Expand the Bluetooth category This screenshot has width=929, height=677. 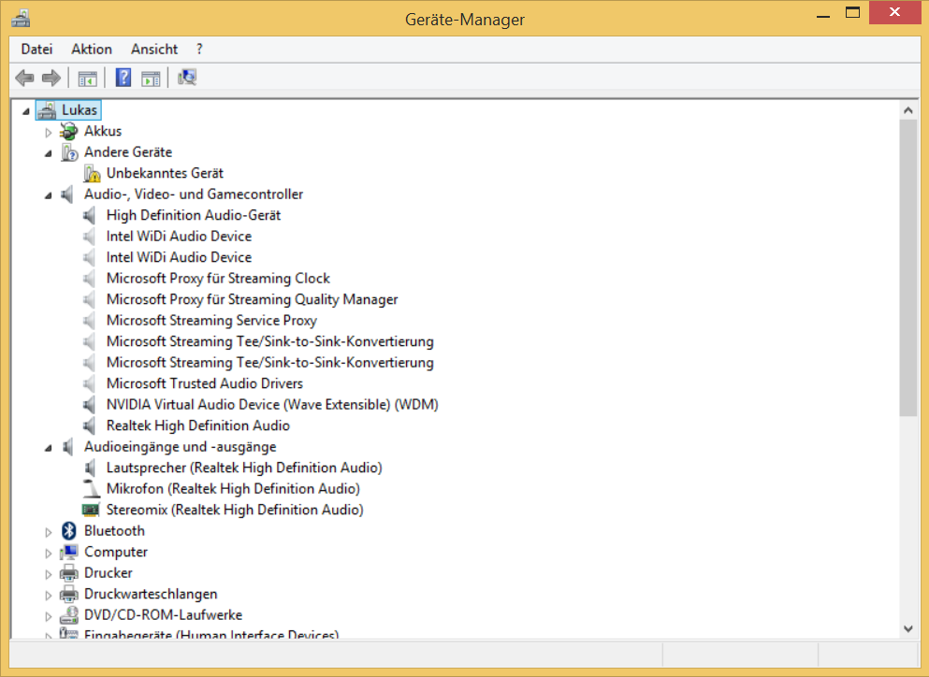click(x=48, y=532)
